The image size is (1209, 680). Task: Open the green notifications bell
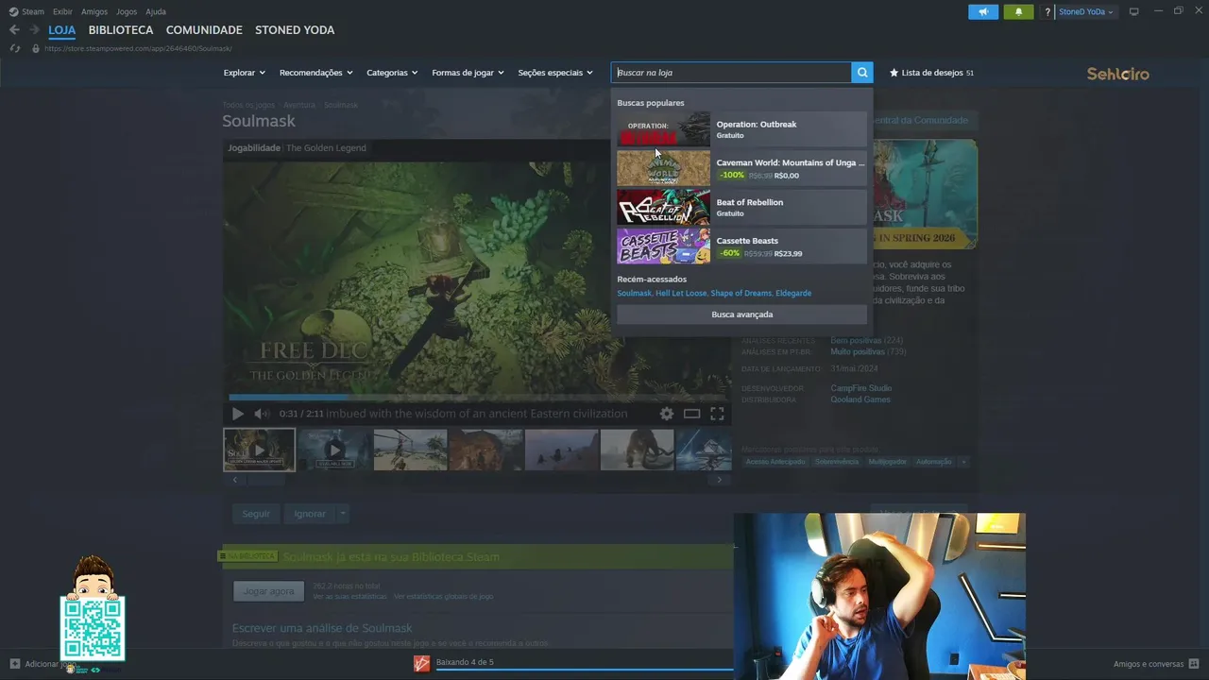pos(1018,12)
